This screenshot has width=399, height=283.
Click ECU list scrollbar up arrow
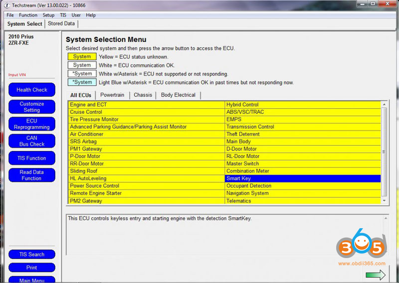pos(384,105)
